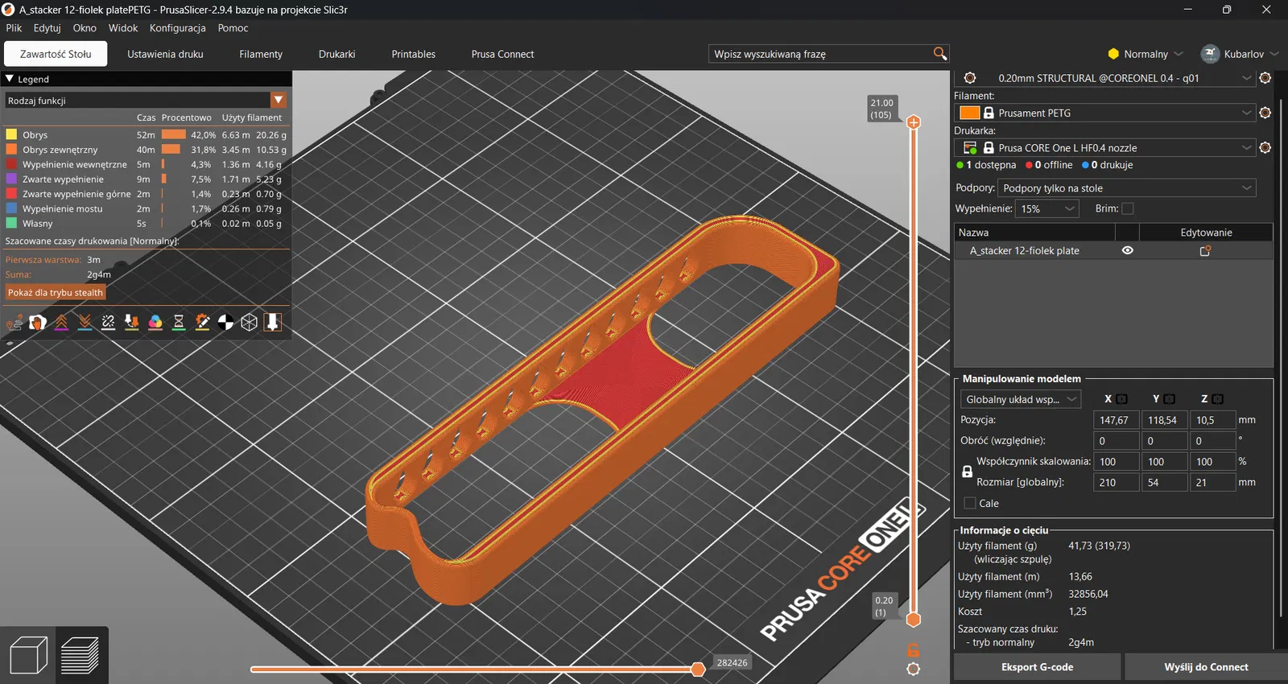The width and height of the screenshot is (1288, 684).
Task: Toggle the travel moves path icon
Action: click(x=14, y=323)
